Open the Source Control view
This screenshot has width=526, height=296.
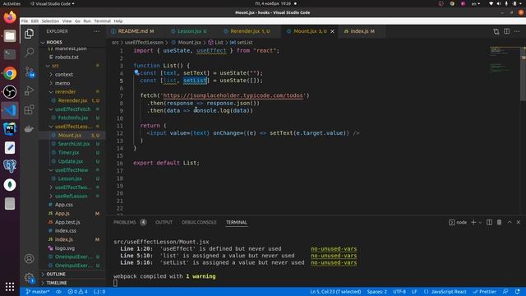coord(30,72)
